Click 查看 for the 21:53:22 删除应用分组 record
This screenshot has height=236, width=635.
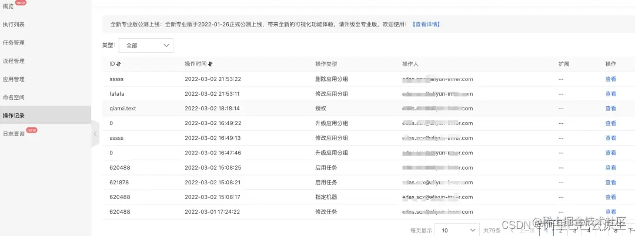pos(611,79)
